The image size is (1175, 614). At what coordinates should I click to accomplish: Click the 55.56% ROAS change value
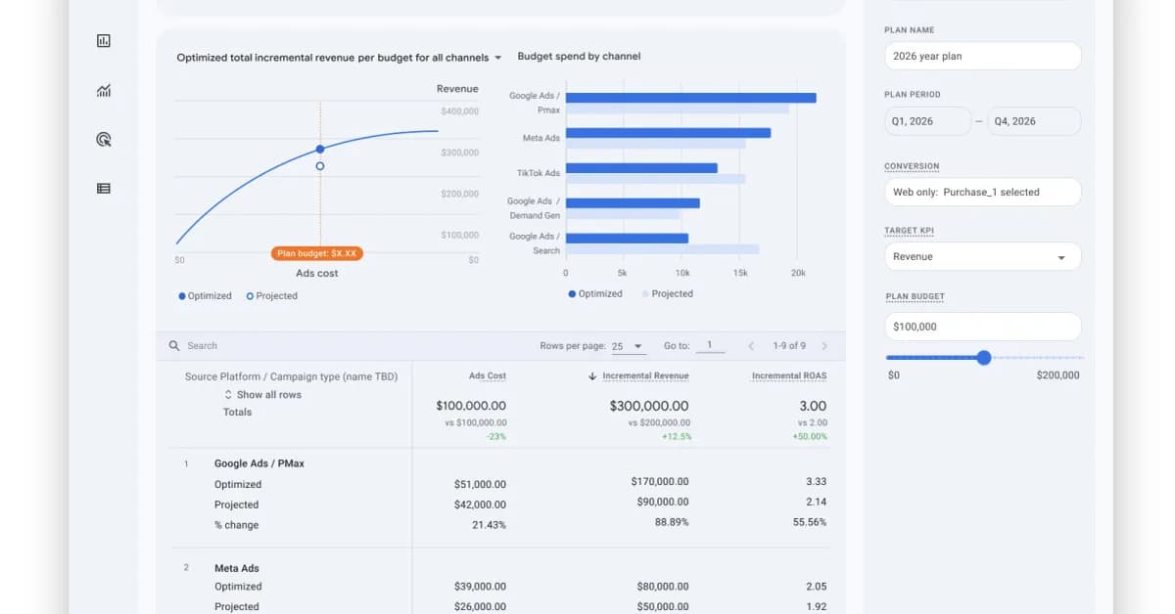tap(810, 522)
